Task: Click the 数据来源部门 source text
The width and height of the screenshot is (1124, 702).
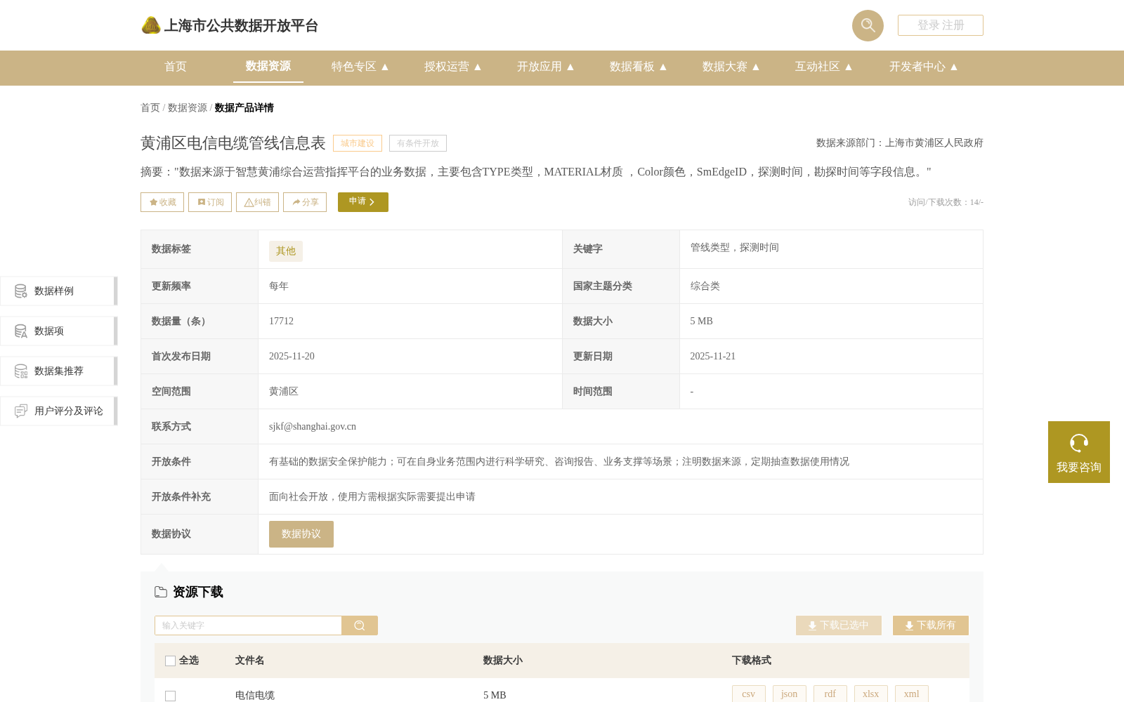Action: (x=900, y=143)
